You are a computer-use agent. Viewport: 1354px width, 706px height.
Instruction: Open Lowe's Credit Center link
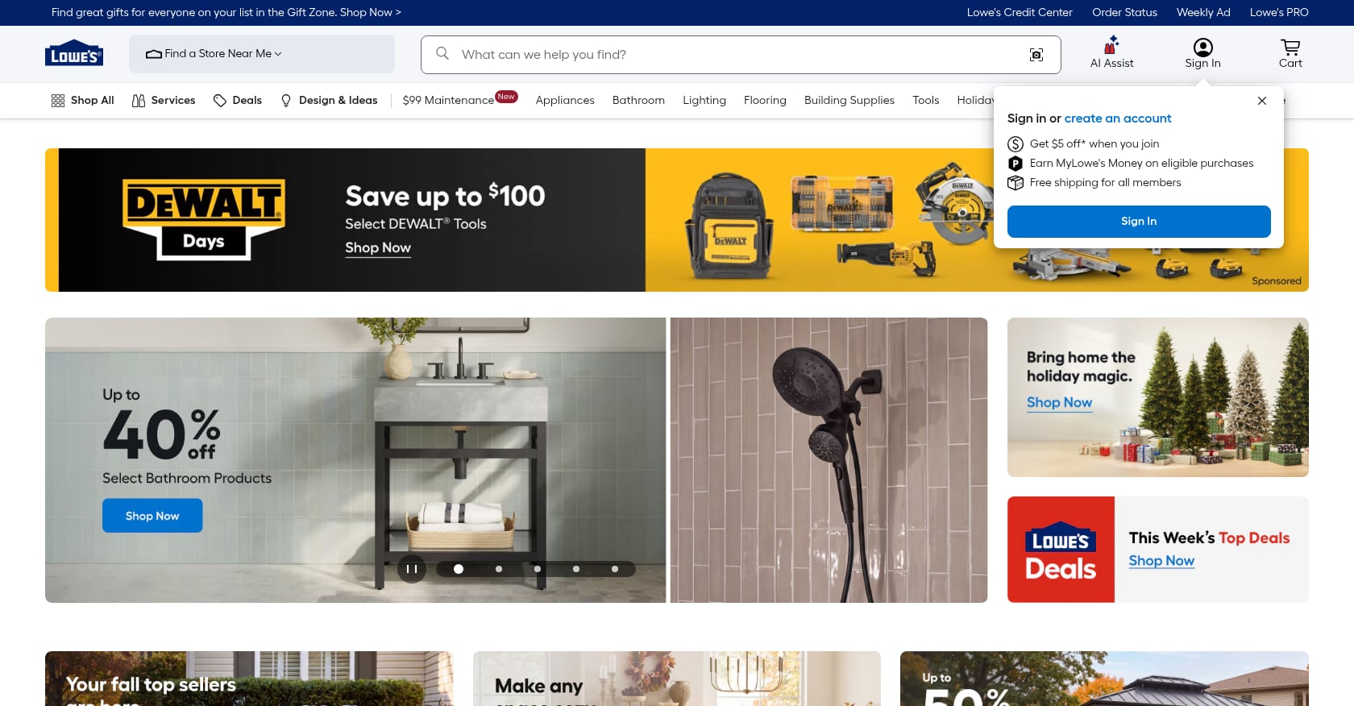(1020, 13)
